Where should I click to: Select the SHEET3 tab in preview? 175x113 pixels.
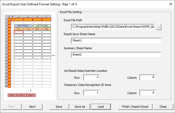31,95
